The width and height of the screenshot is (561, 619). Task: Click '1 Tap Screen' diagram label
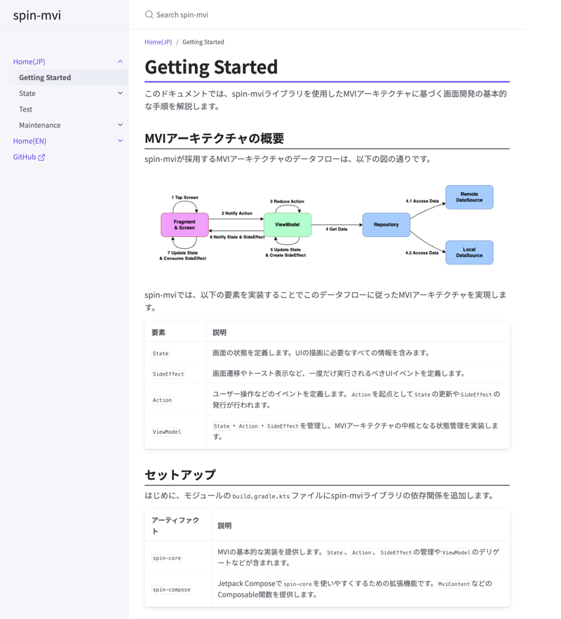(x=184, y=198)
